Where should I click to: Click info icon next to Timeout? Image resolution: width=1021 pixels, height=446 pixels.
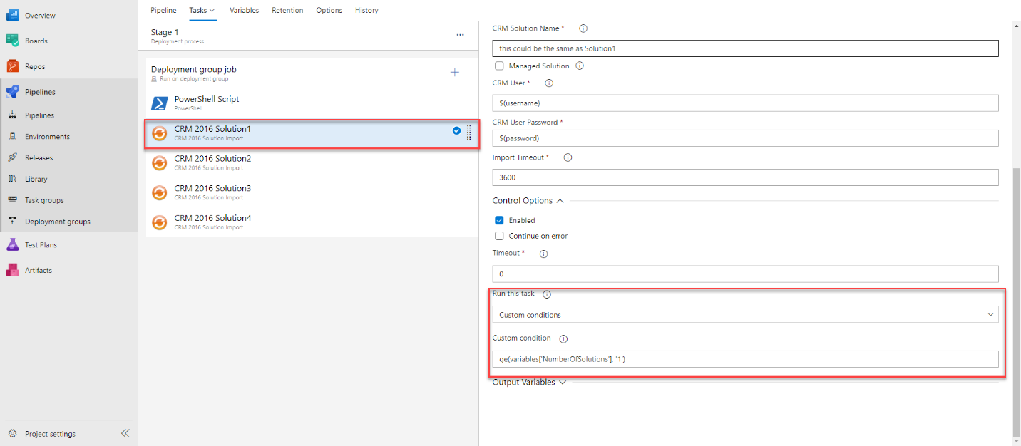click(543, 254)
